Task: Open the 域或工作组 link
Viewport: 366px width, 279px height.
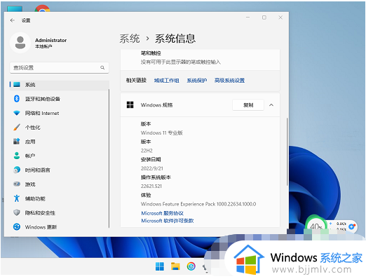Action: pos(167,81)
